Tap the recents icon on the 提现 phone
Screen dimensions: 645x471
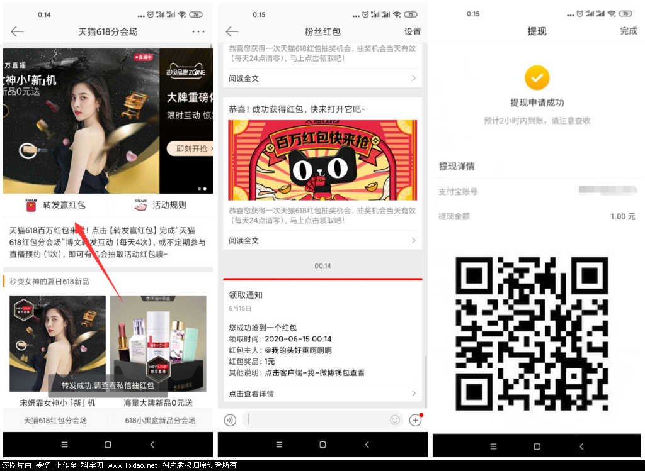[494, 446]
